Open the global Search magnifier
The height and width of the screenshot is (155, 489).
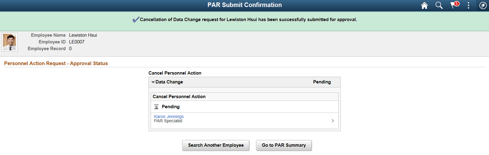pyautogui.click(x=439, y=6)
